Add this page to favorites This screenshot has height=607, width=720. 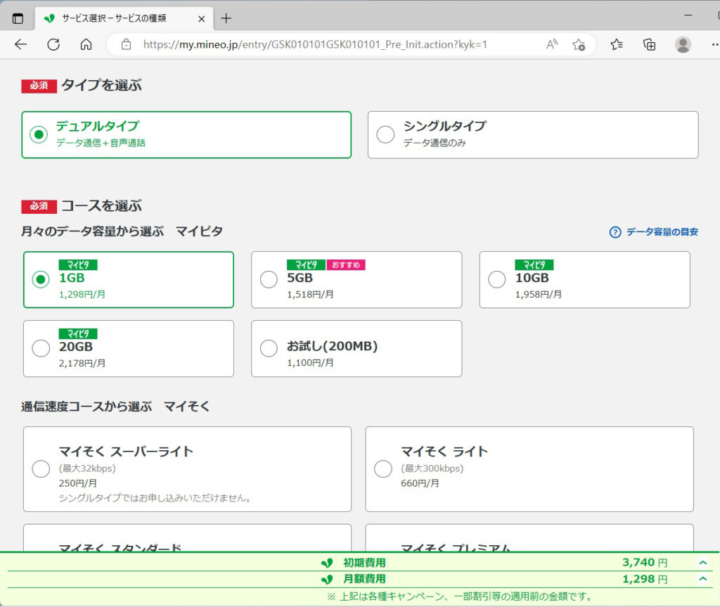pyautogui.click(x=579, y=44)
